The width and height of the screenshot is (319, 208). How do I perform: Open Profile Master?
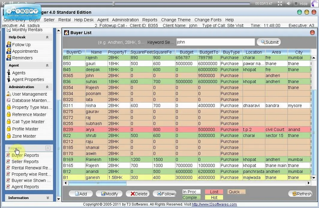tap(25, 129)
